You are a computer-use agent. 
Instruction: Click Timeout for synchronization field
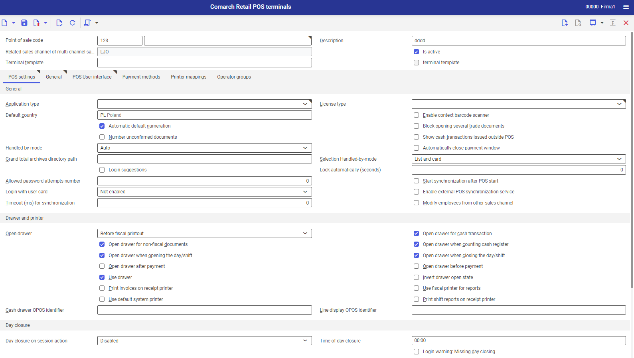(x=205, y=203)
